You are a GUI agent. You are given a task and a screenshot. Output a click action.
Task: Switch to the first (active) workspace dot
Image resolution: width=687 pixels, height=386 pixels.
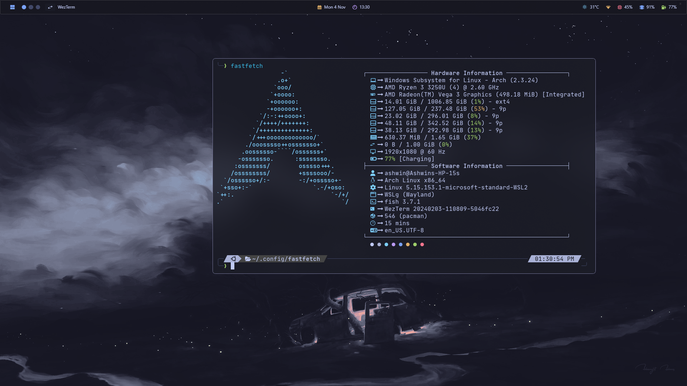[x=24, y=7]
